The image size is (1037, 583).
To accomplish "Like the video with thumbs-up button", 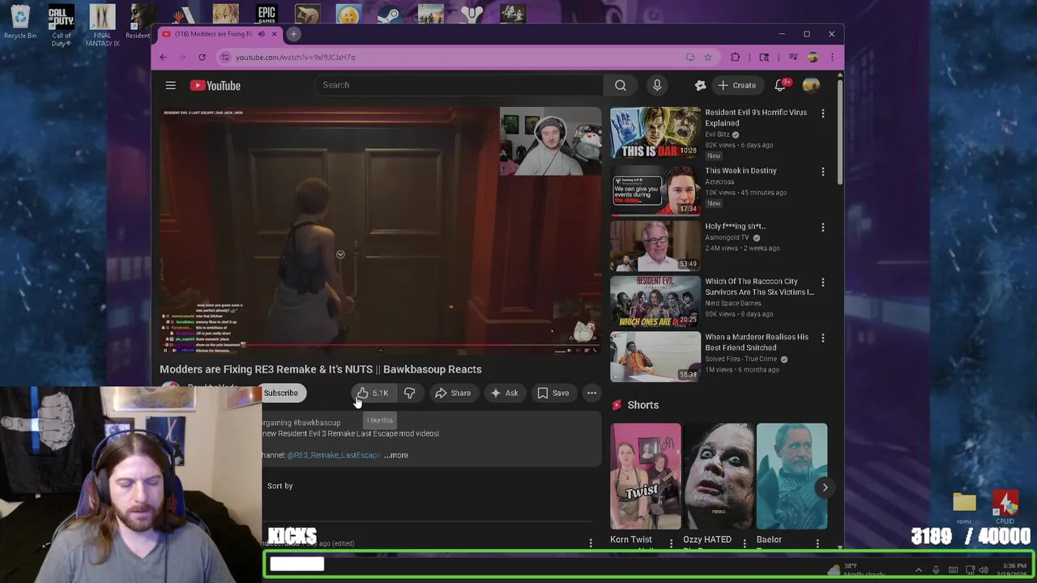I will click(372, 393).
